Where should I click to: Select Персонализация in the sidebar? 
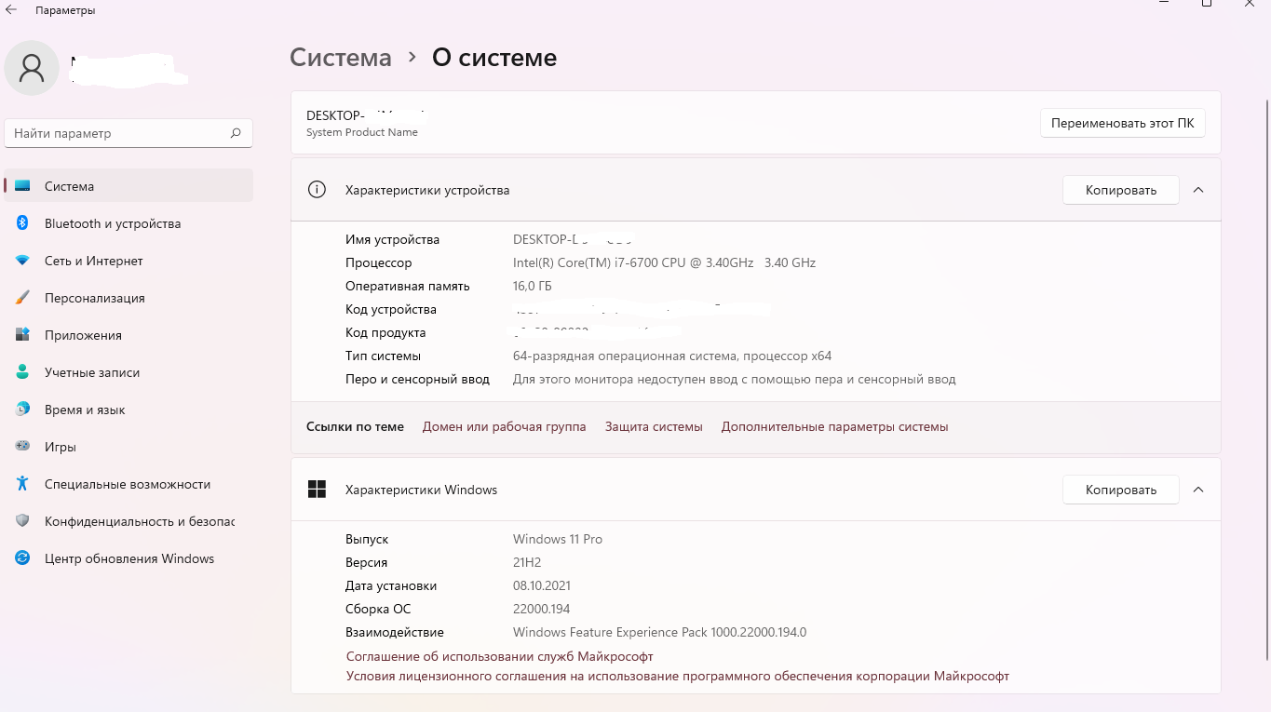pos(128,298)
